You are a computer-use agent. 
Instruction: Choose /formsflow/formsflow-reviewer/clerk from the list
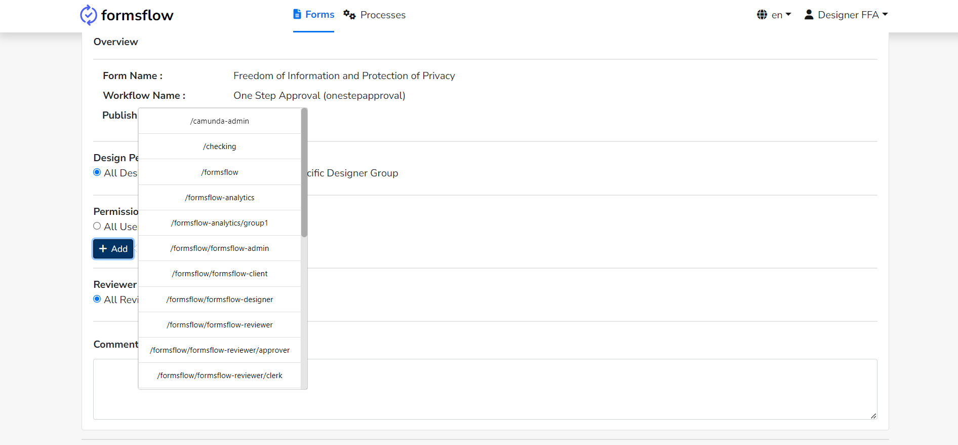220,376
